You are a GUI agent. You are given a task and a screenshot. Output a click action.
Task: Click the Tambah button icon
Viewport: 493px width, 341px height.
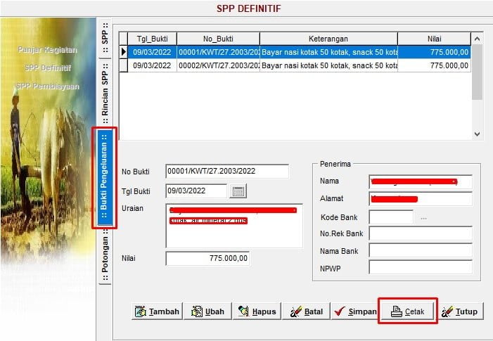point(141,311)
